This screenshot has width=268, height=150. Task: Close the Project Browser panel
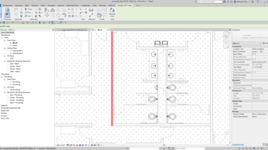[x=53, y=30]
